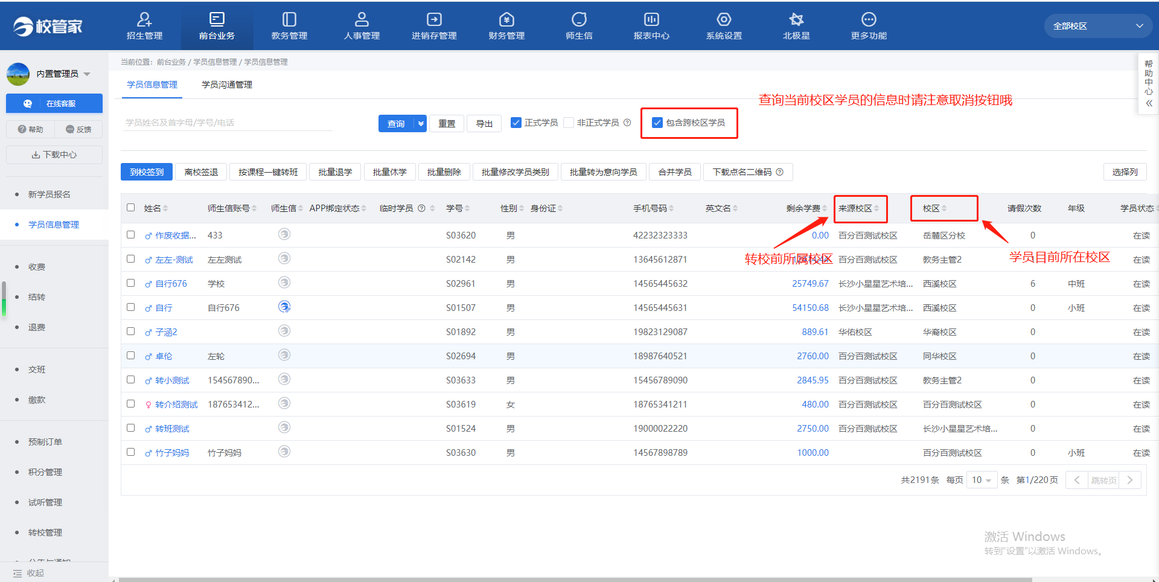Collapse the 帮助中心 side panel
This screenshot has width=1159, height=582.
[x=1149, y=103]
